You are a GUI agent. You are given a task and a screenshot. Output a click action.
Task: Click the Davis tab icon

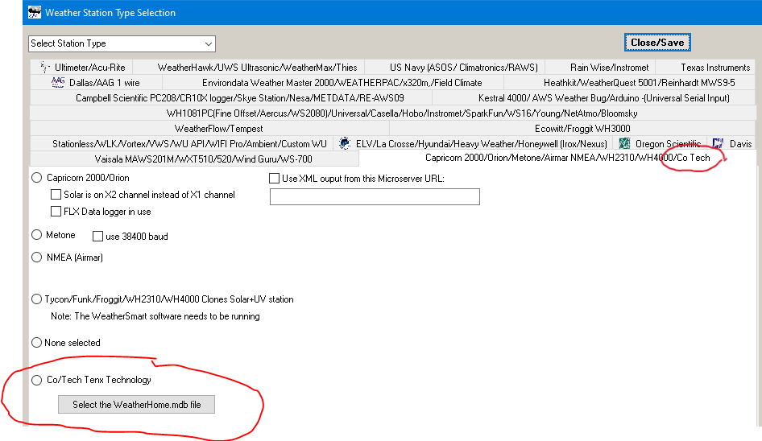coord(718,143)
